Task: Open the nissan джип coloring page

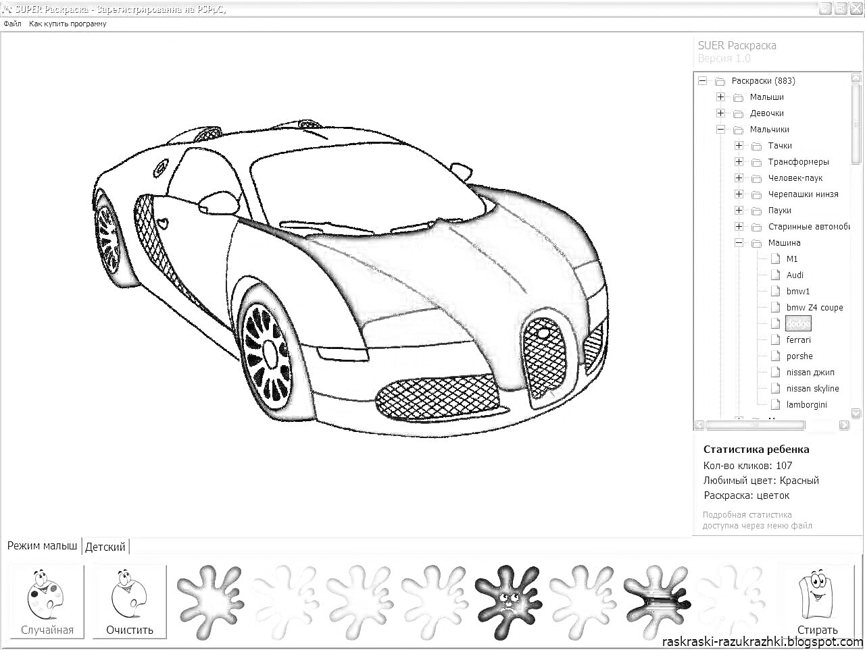Action: pos(810,373)
